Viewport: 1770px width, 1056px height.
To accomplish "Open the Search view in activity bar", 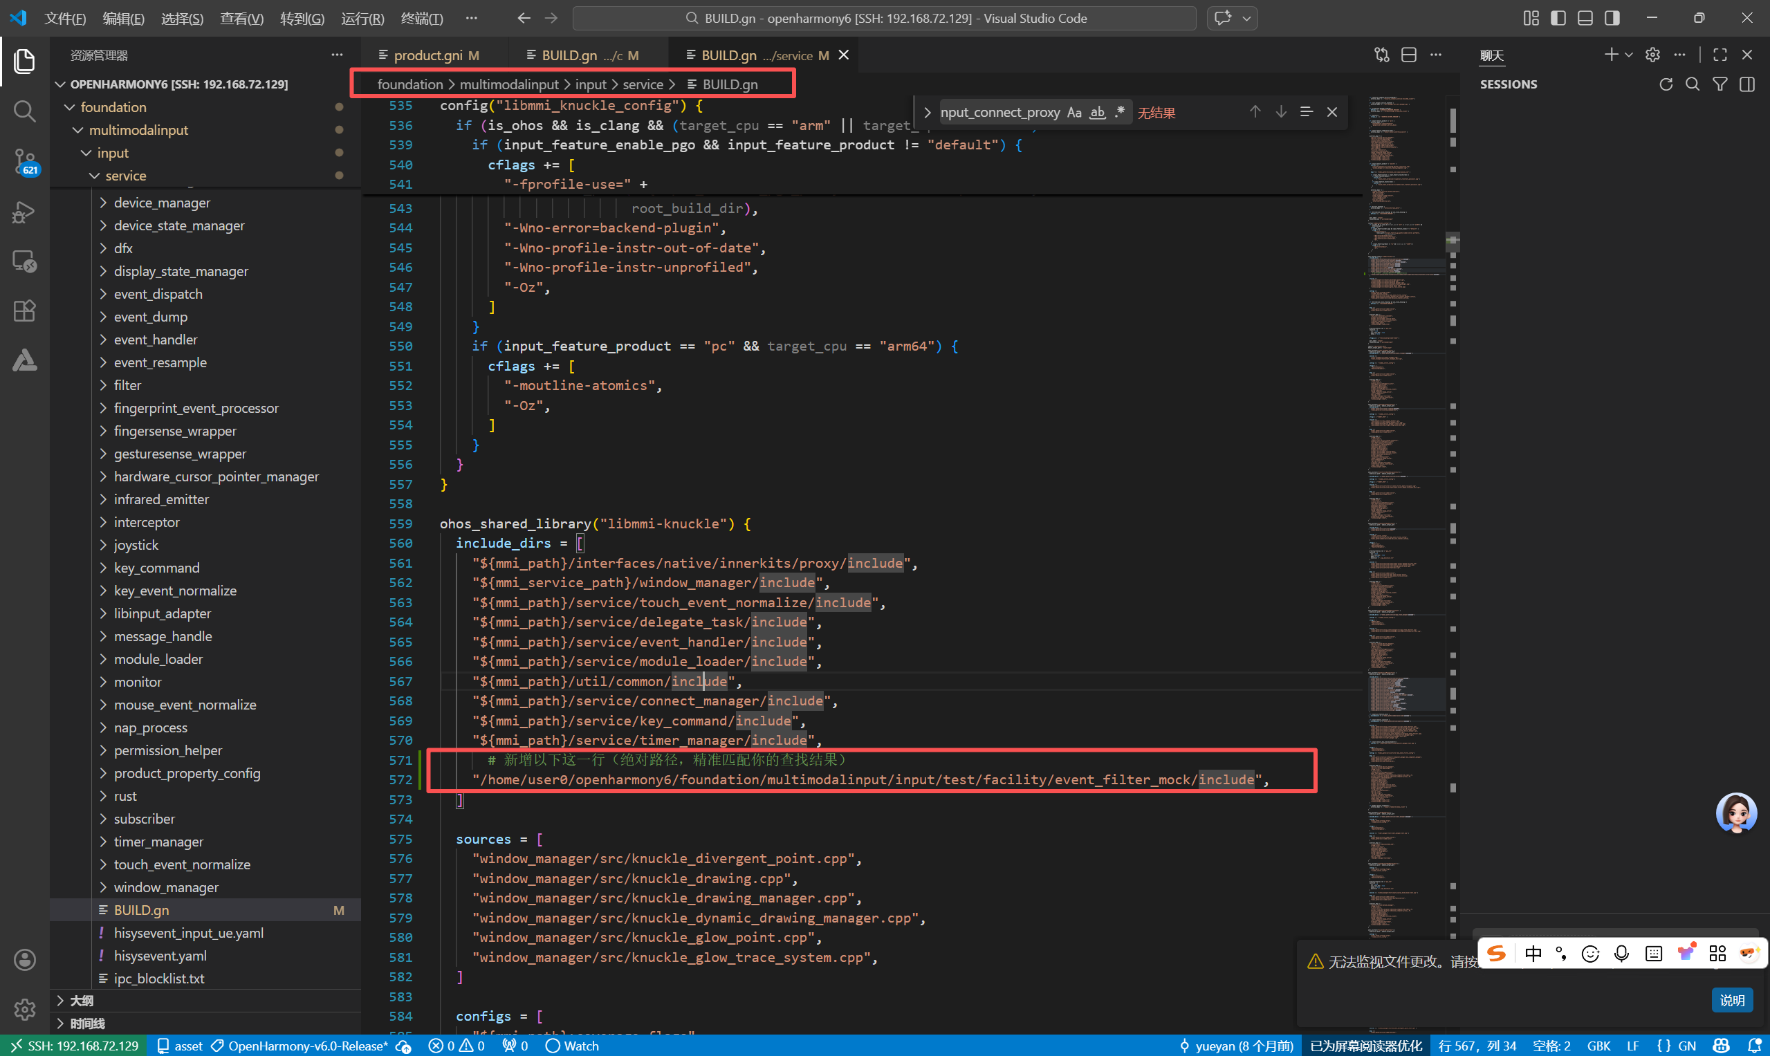I will point(24,110).
